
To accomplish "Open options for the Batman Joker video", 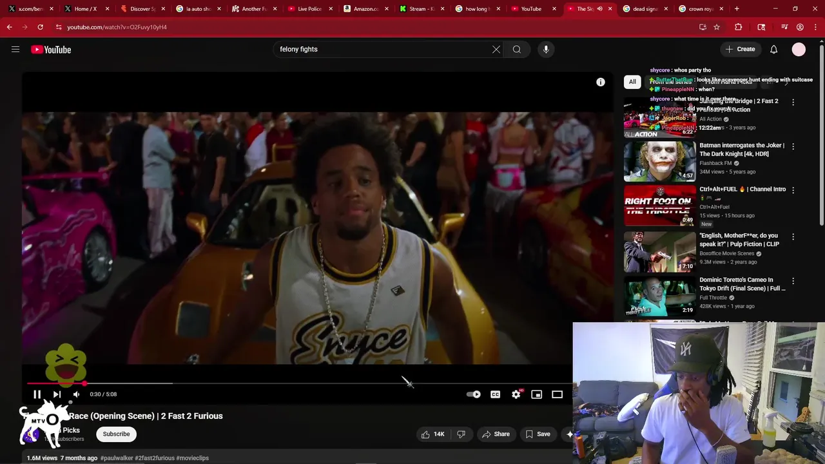I will pyautogui.click(x=793, y=146).
